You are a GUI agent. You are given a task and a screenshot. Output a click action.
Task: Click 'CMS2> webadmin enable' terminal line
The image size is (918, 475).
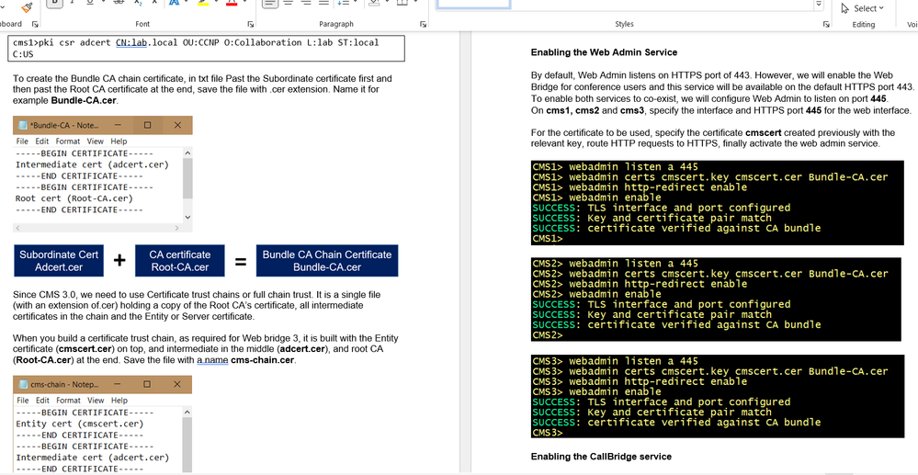596,294
